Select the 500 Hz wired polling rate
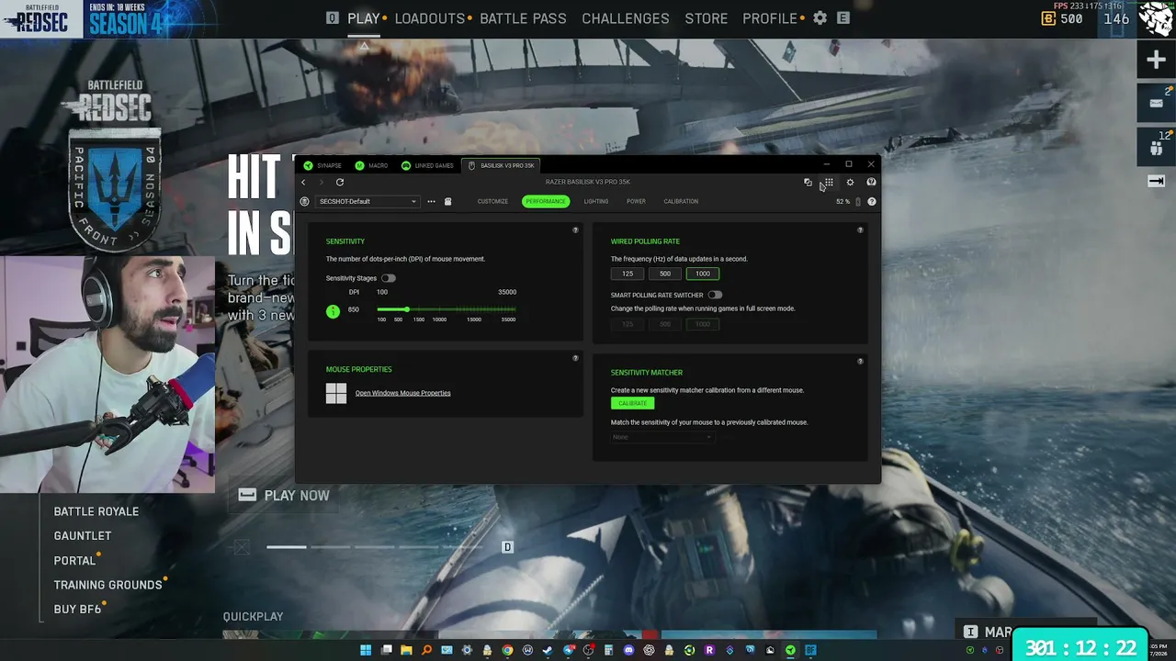The width and height of the screenshot is (1176, 661). [665, 274]
